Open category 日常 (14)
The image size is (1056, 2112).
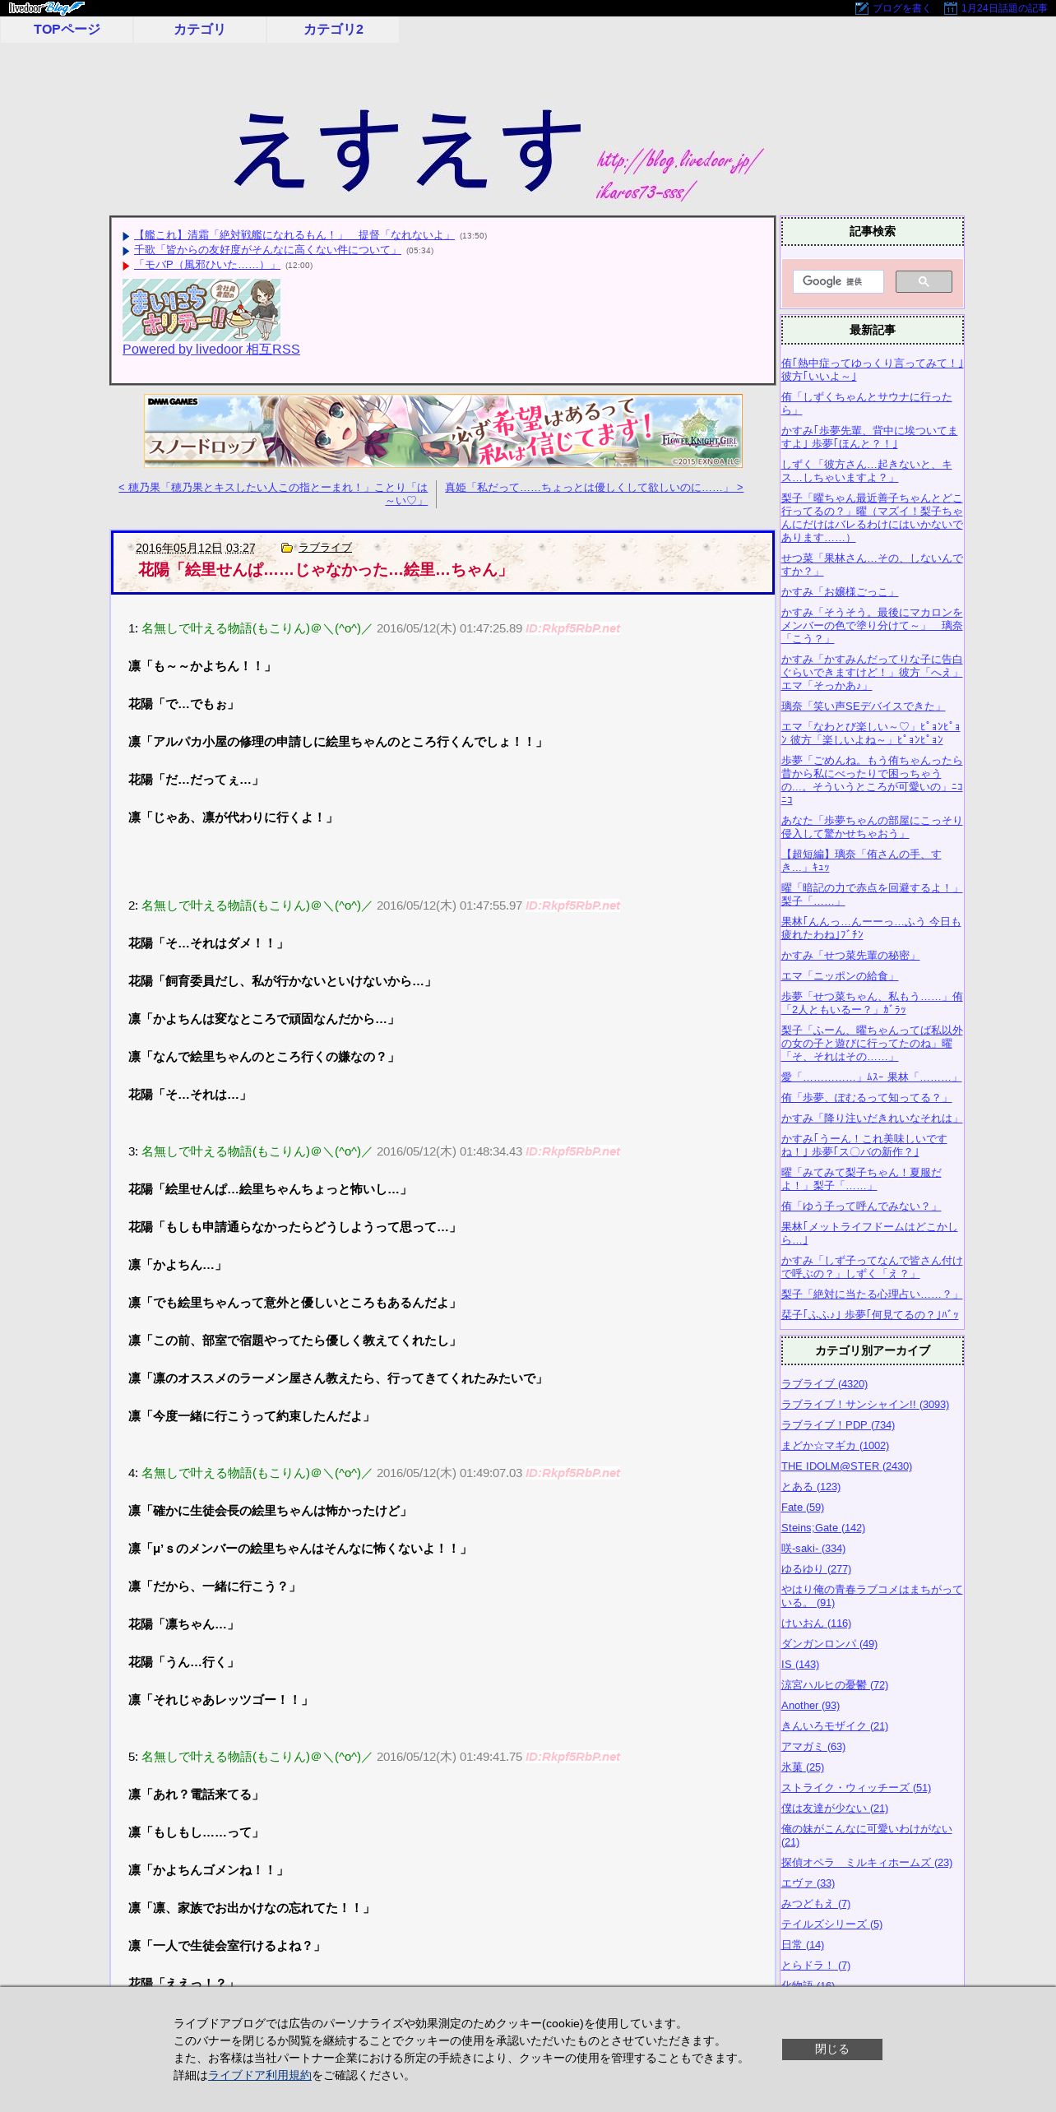pos(803,1945)
